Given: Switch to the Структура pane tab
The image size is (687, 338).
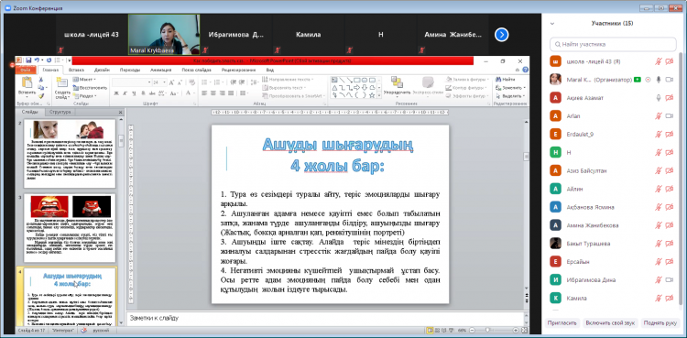Looking at the screenshot, I should pyautogui.click(x=60, y=113).
